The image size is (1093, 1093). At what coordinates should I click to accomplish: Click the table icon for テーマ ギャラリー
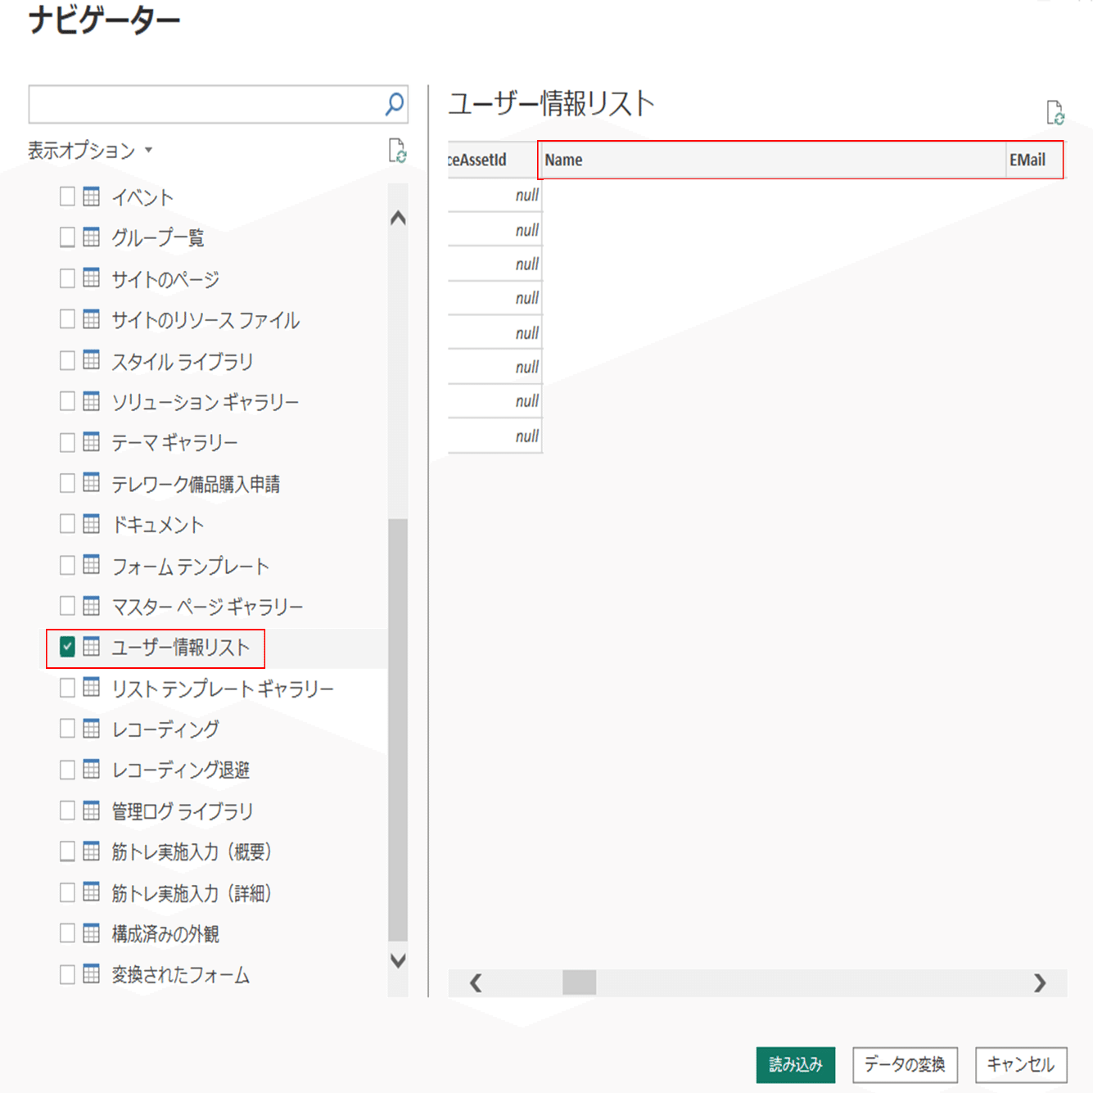tap(92, 442)
